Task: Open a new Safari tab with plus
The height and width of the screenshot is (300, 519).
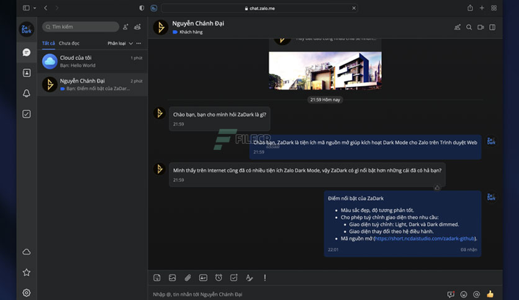Action: click(x=482, y=8)
